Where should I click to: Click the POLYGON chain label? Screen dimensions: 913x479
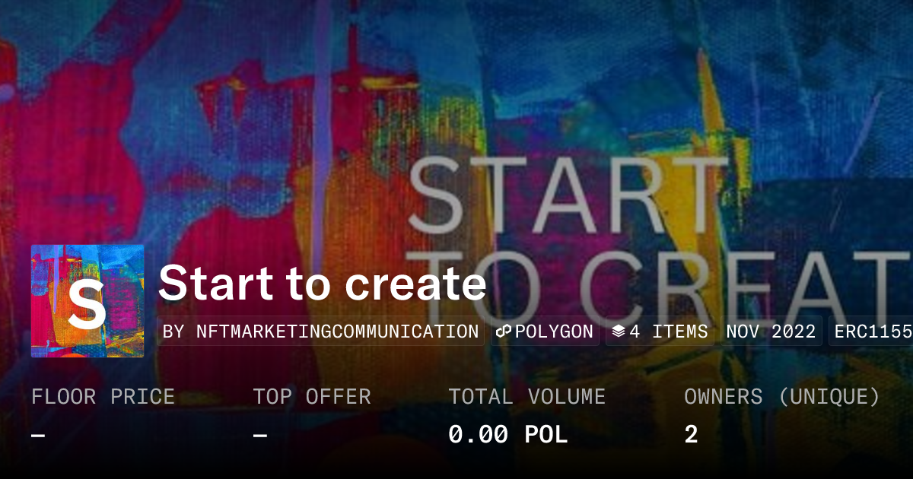tap(555, 331)
